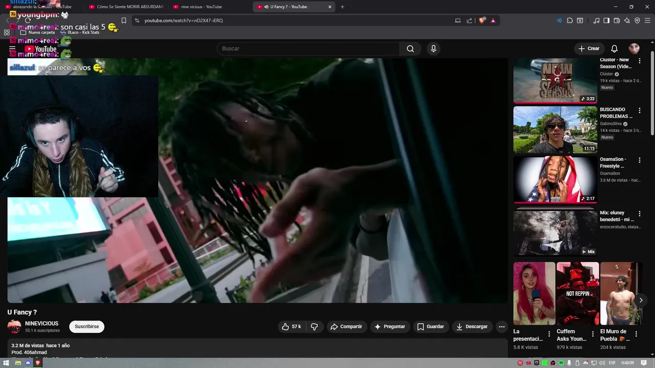Open El Muro de Puebla short thumbnail
Screen dimensions: 655x368
621,293
